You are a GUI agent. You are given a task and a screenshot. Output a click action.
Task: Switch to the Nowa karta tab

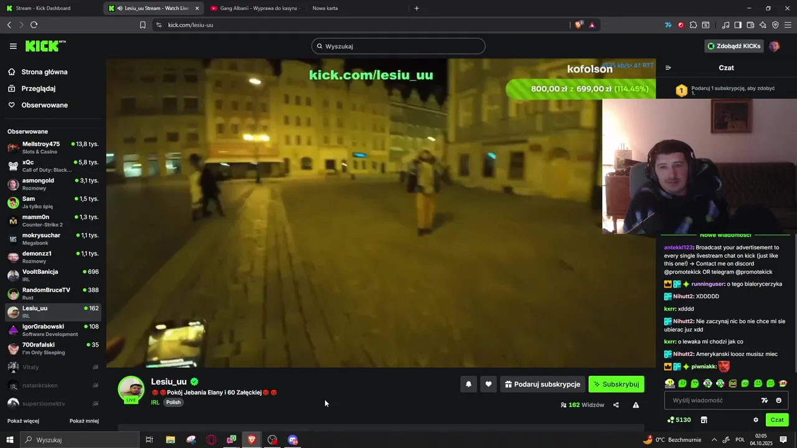tap(356, 8)
